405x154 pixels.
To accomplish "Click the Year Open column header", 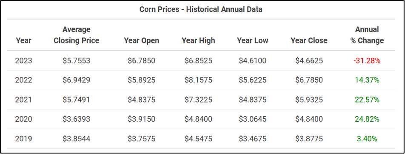I will coord(142,40).
